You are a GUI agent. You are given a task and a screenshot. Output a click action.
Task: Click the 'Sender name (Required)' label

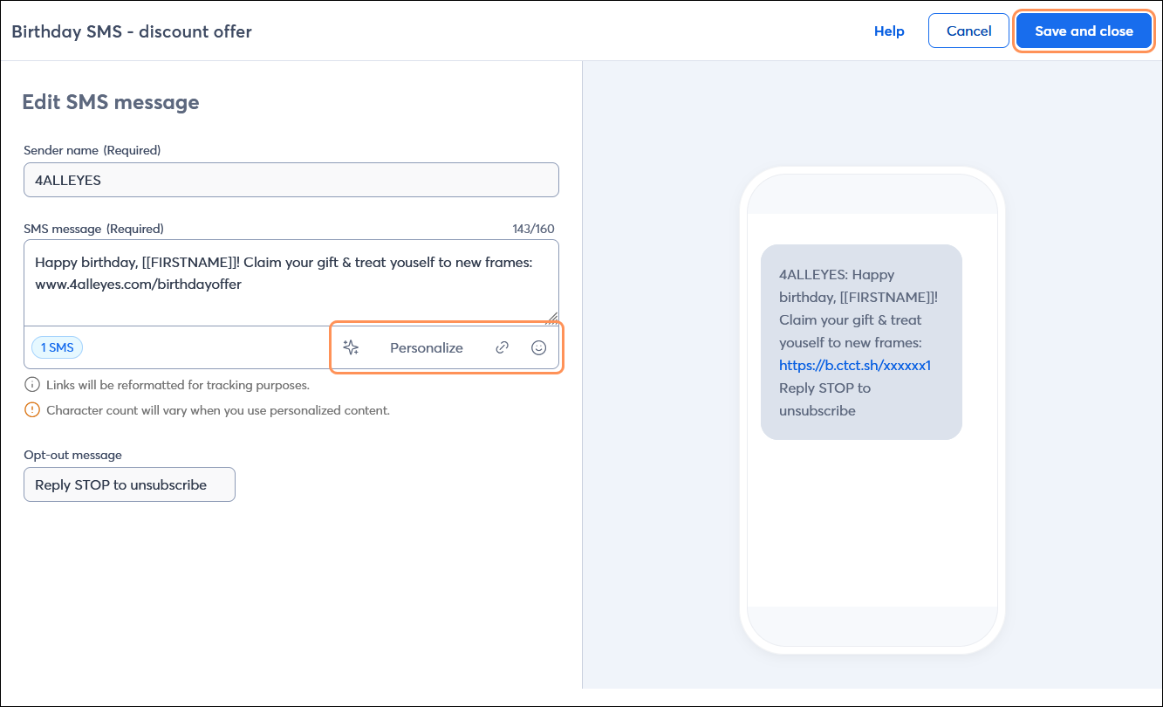[x=92, y=150]
